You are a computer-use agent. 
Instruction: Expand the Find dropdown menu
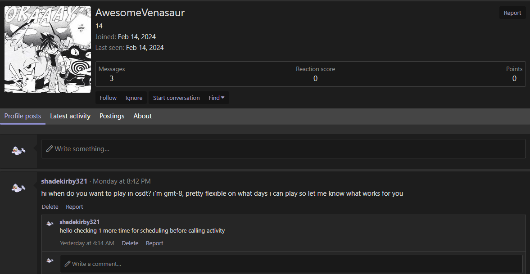[217, 98]
